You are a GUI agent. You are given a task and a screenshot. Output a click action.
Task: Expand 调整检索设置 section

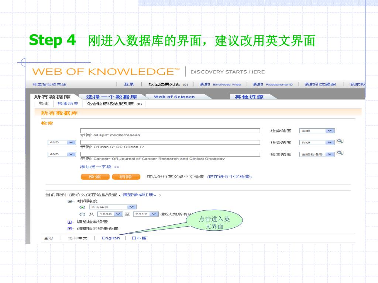click(x=70, y=222)
